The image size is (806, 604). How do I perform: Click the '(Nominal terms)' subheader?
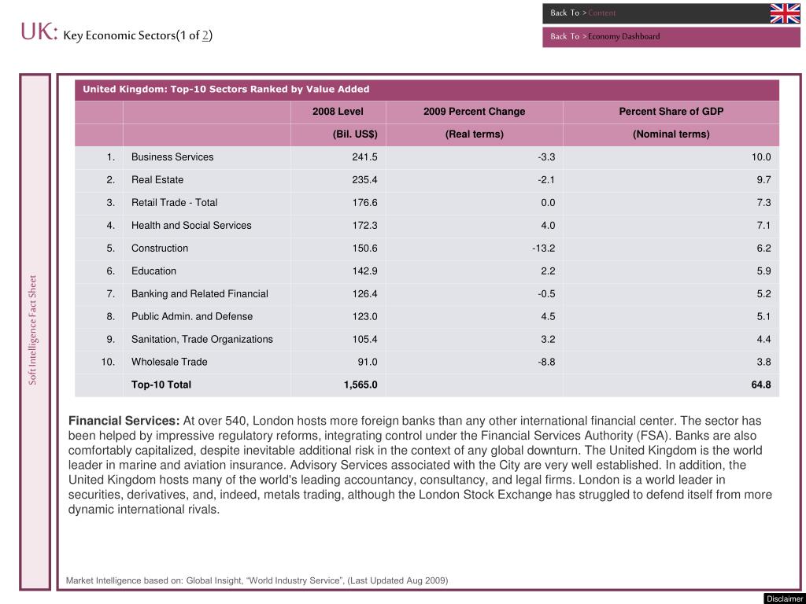[x=671, y=134]
